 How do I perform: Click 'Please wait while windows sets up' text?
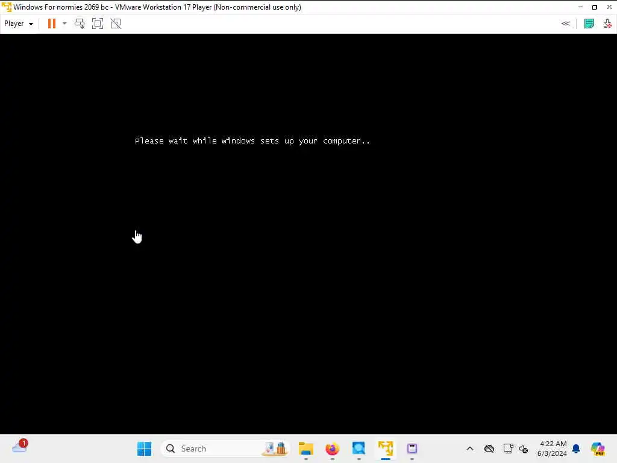coord(252,141)
